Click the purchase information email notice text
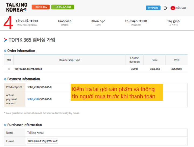The image size is (194, 147). click(42, 113)
